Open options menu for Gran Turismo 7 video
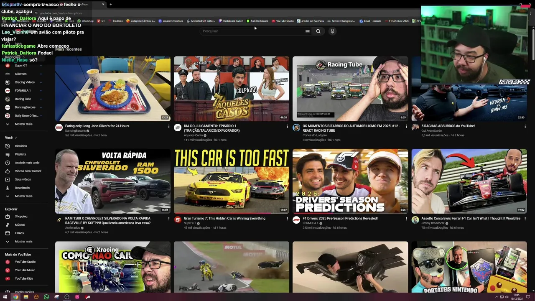 (288, 219)
